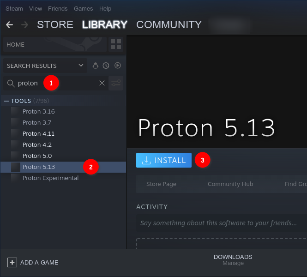This screenshot has width=307, height=277.
Task: Click the plus icon for Add a Game
Action: click(12, 263)
